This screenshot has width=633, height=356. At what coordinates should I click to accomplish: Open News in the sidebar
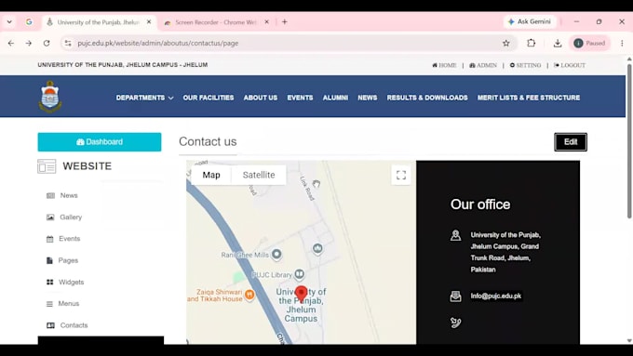tap(62, 195)
